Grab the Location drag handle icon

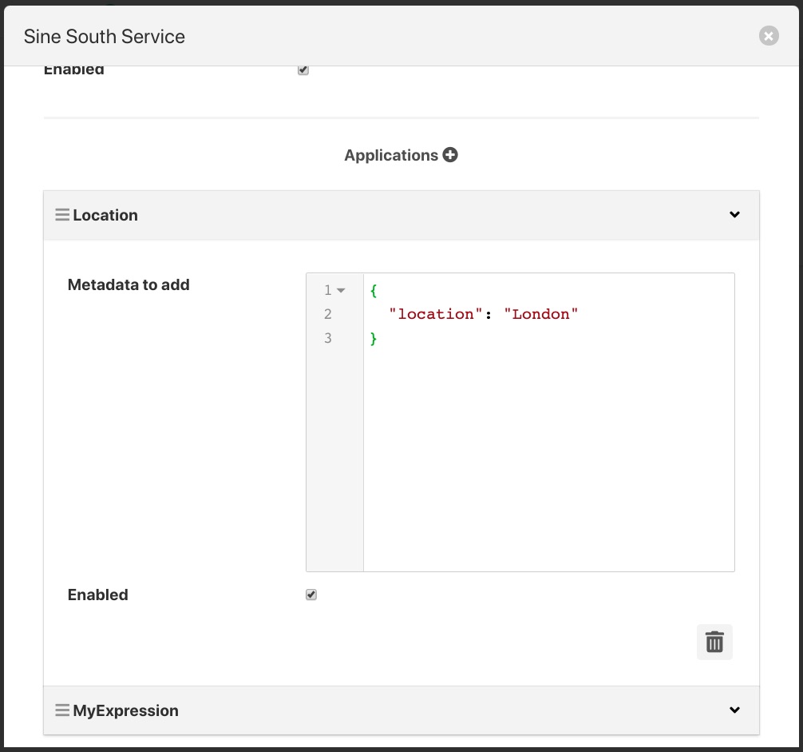point(62,215)
